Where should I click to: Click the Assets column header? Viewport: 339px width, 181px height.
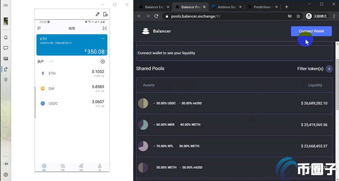(148, 85)
